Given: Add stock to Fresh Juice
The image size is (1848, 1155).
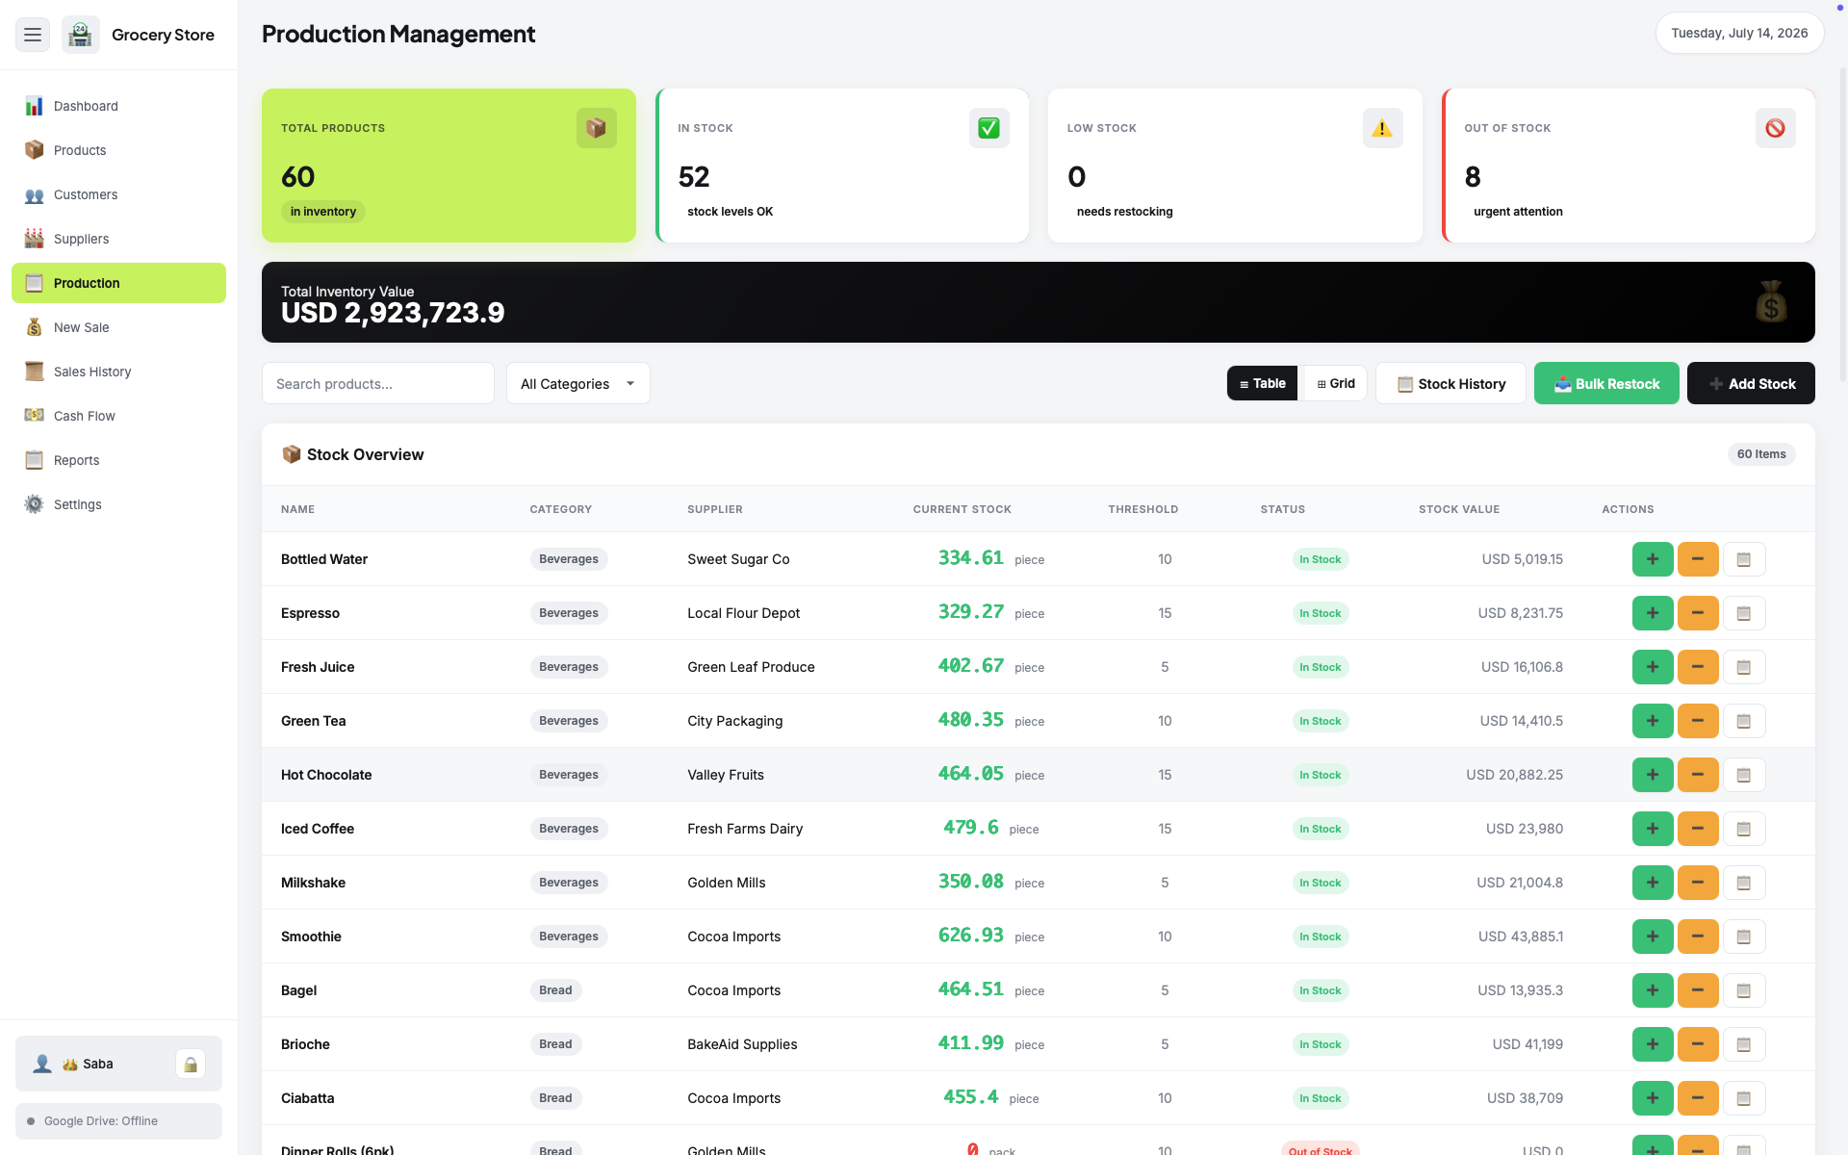Looking at the screenshot, I should pyautogui.click(x=1653, y=667).
